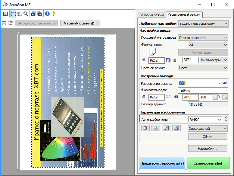Expand the Любимые настройки dropdown
The width and height of the screenshot is (234, 176).
[203, 23]
